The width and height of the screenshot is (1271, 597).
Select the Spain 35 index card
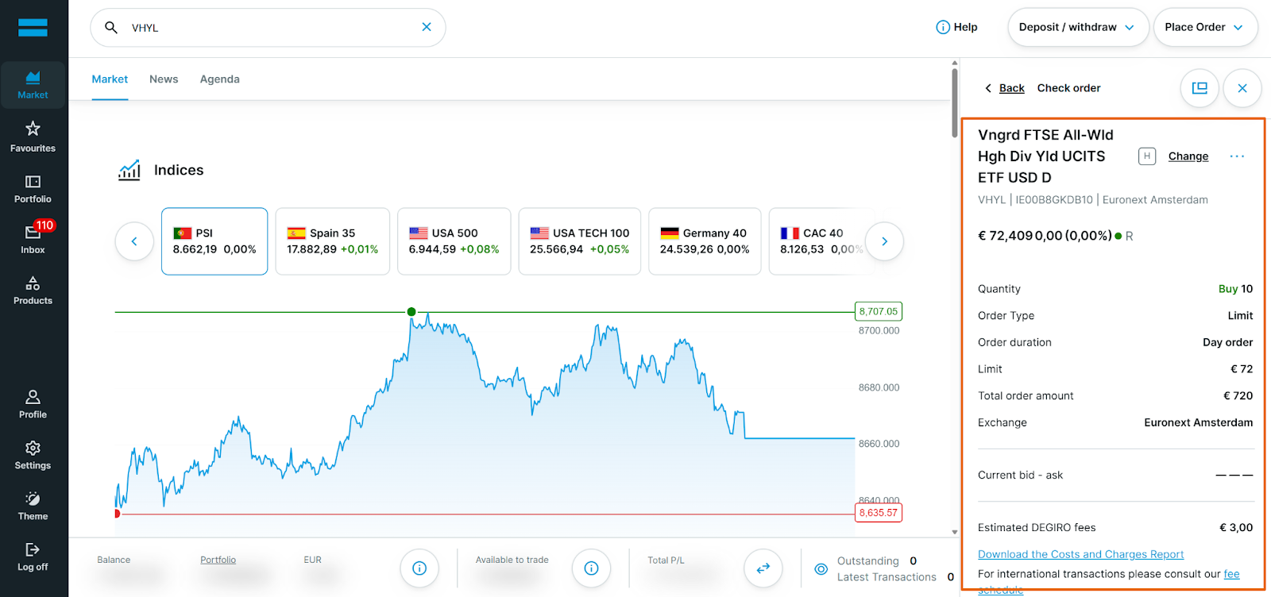point(332,241)
